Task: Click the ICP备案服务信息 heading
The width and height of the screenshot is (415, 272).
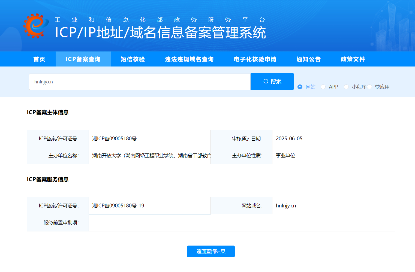Action: tap(48, 179)
